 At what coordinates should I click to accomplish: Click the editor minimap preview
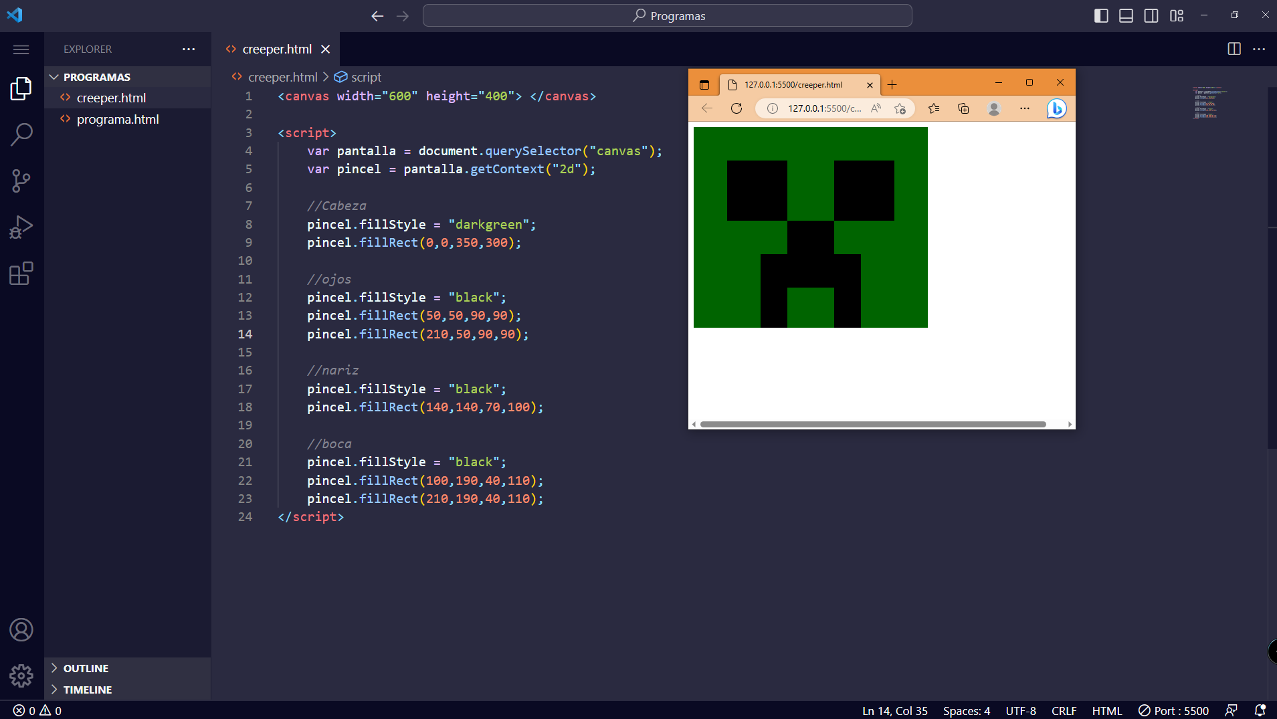[1209, 102]
